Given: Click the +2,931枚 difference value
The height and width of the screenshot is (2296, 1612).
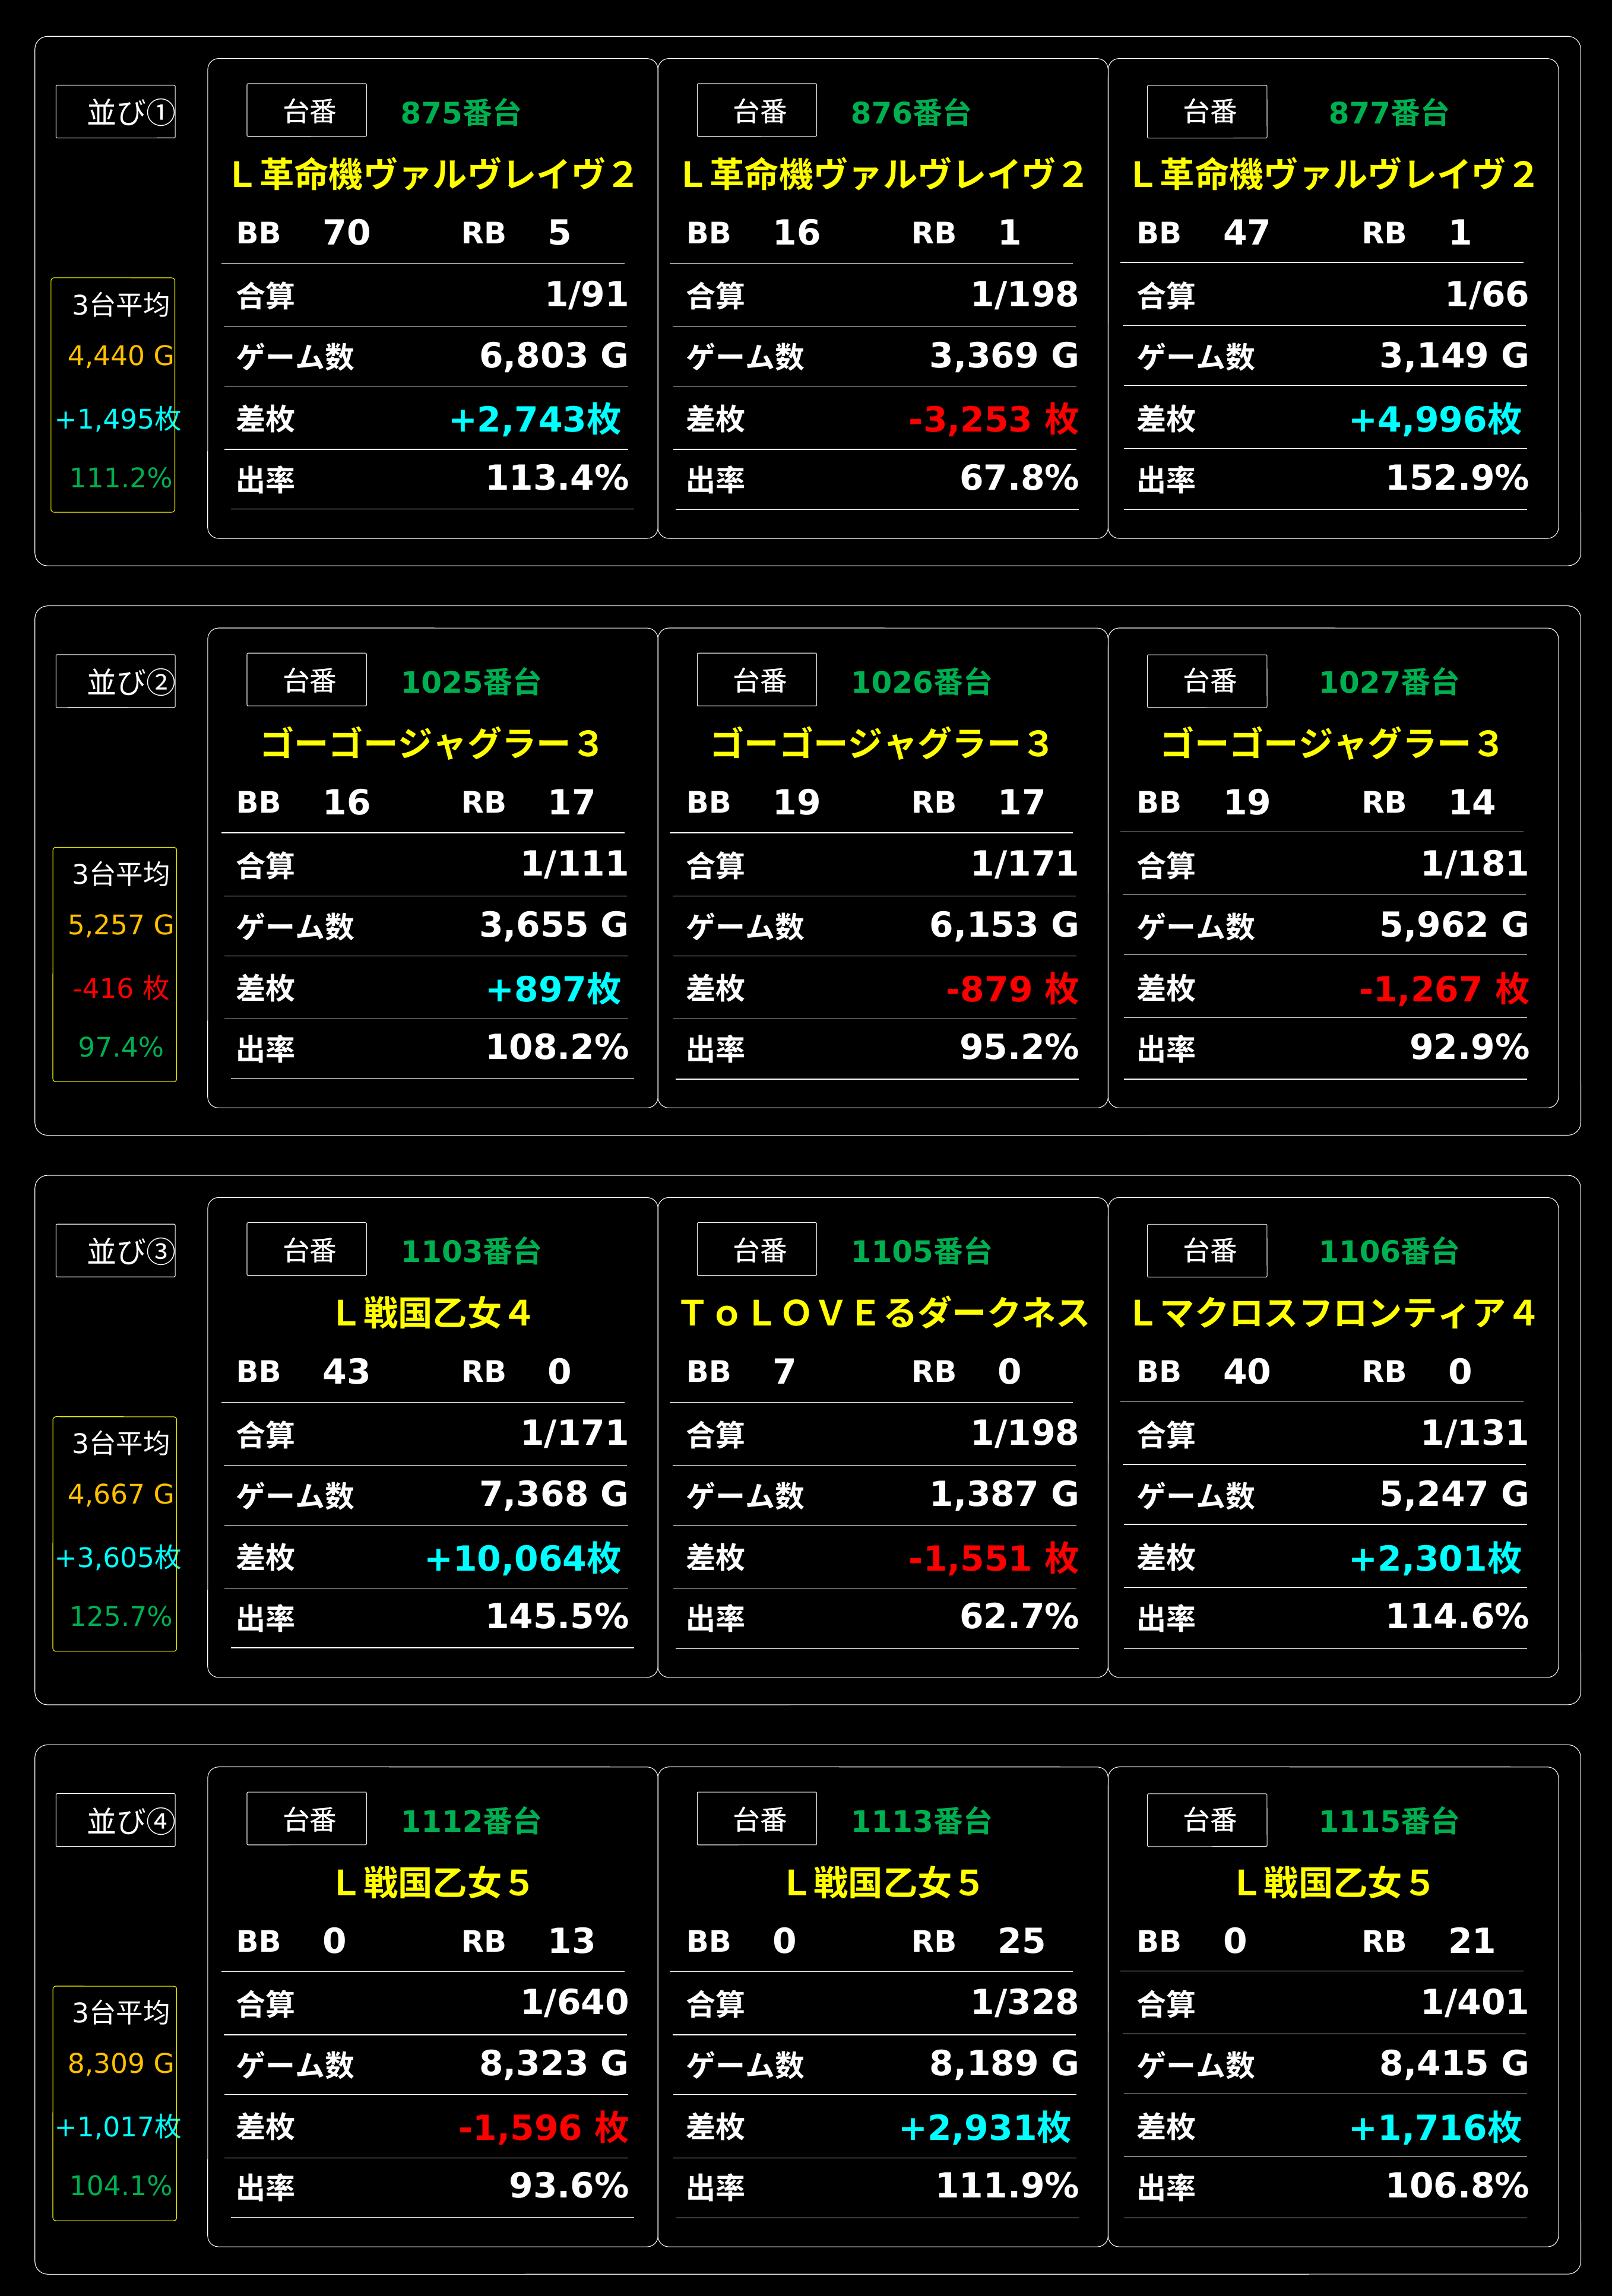Looking at the screenshot, I should click(986, 2128).
